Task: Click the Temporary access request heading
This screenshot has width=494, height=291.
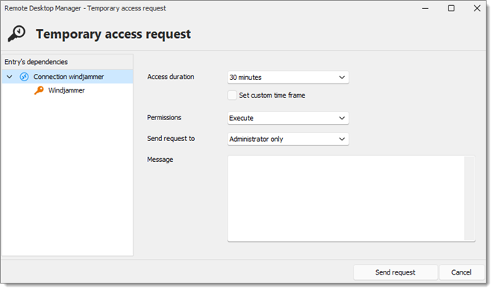Action: tap(113, 34)
